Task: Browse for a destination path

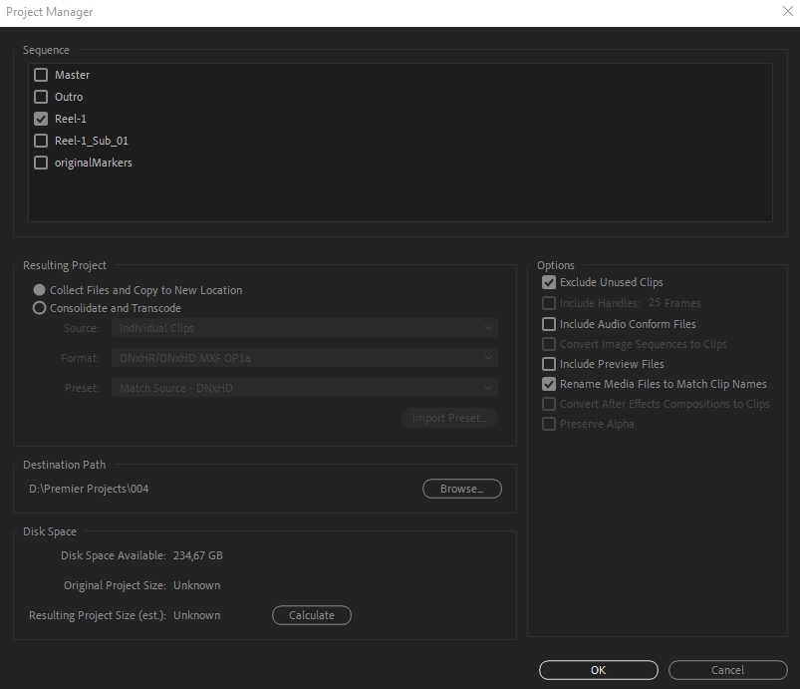Action: pos(461,489)
